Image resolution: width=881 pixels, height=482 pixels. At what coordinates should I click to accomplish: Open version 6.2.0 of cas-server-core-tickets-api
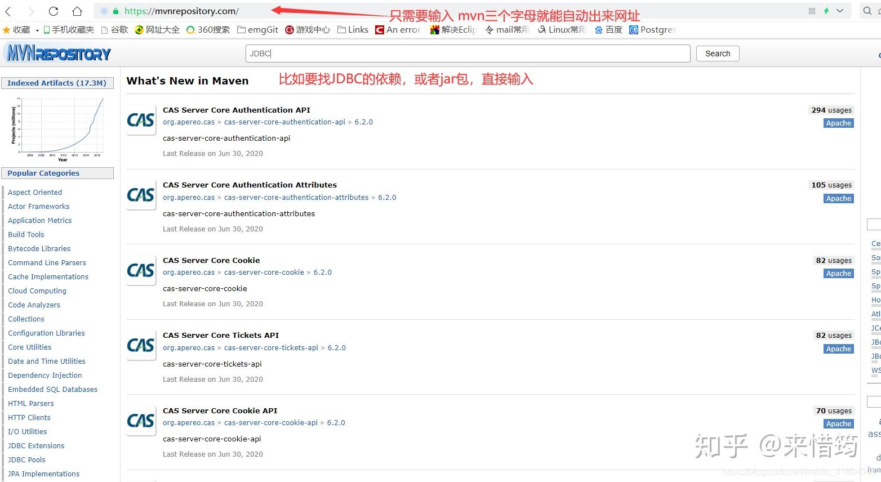(x=336, y=347)
